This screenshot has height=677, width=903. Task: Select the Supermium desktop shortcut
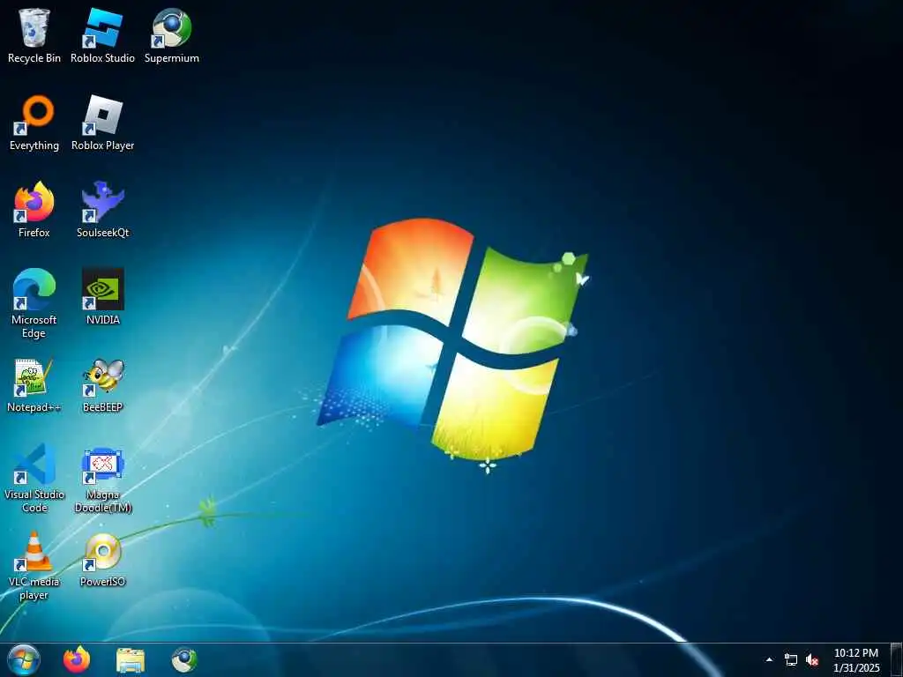click(x=172, y=35)
